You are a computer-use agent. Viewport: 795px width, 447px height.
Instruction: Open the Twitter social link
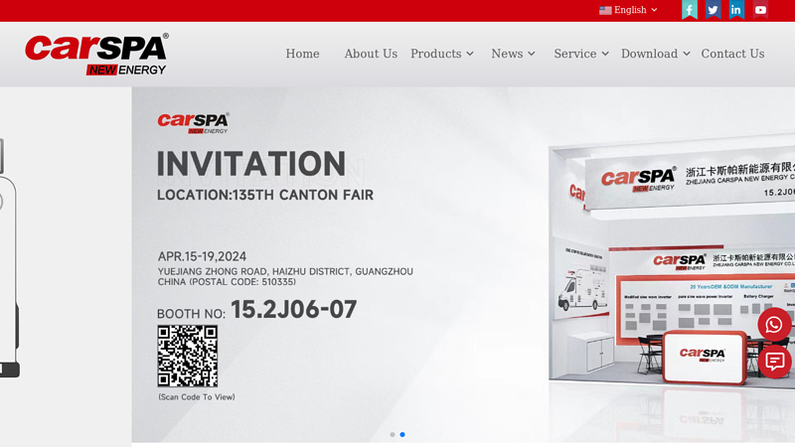point(713,10)
